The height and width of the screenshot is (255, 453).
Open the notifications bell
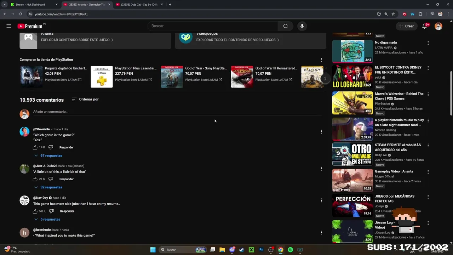(x=424, y=26)
